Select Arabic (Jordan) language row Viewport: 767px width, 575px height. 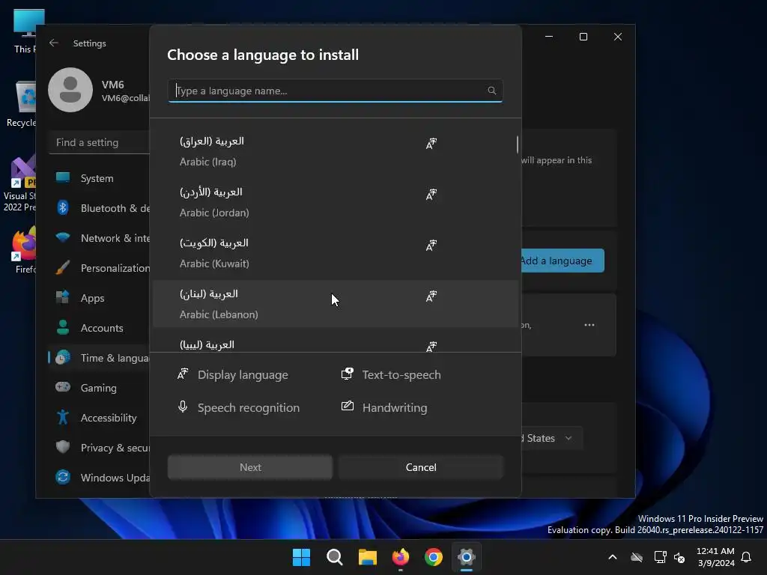(335, 202)
